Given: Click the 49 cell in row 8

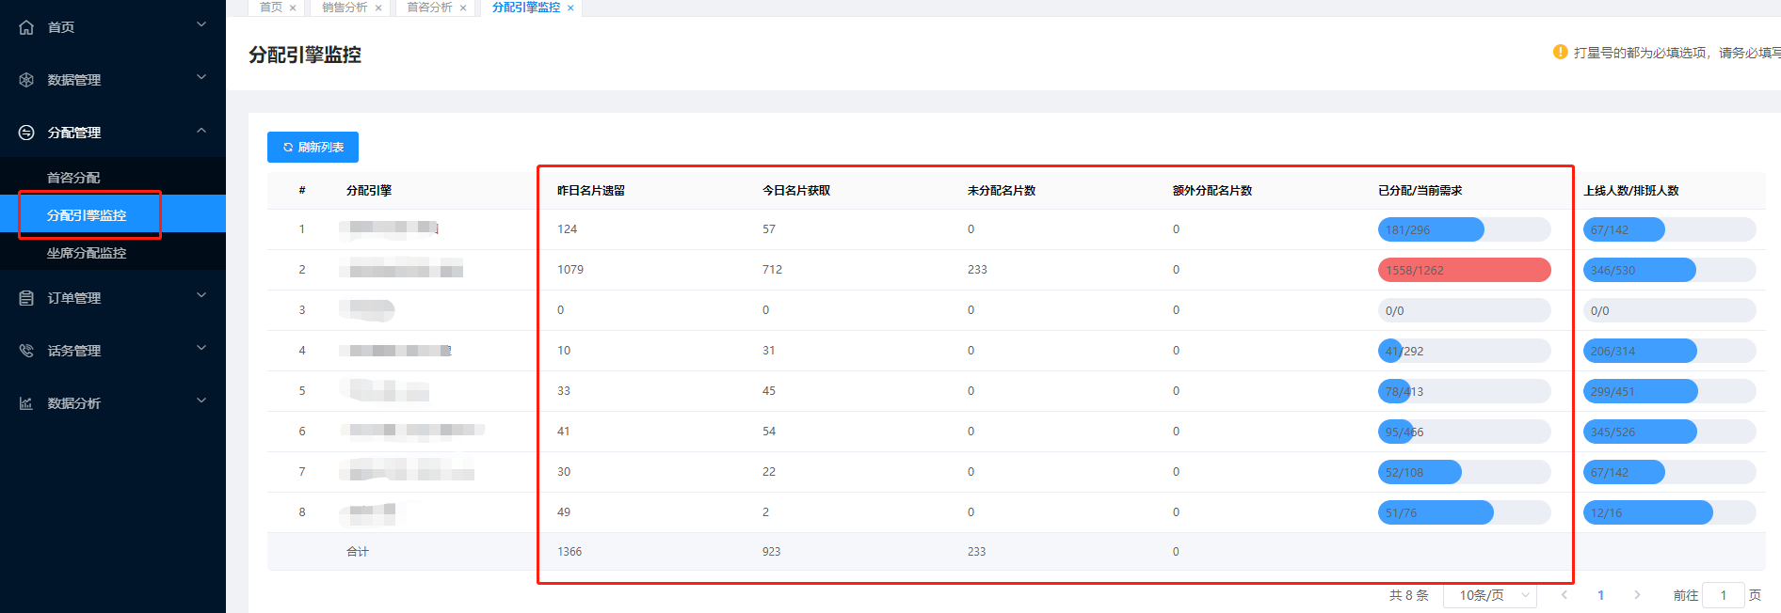Looking at the screenshot, I should 564,512.
